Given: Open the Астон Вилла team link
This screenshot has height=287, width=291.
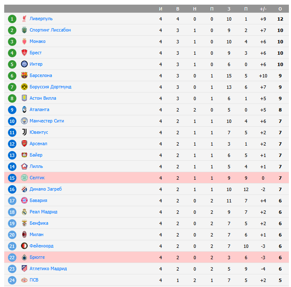Looking at the screenshot, I should click(x=43, y=98).
